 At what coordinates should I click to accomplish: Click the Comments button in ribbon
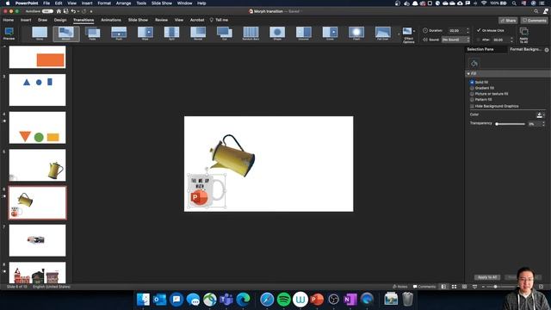pyautogui.click(x=534, y=21)
